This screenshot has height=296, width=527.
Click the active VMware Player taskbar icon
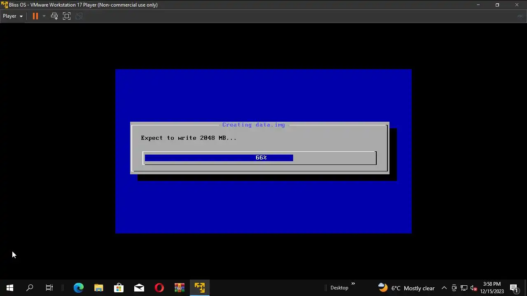coord(200,288)
